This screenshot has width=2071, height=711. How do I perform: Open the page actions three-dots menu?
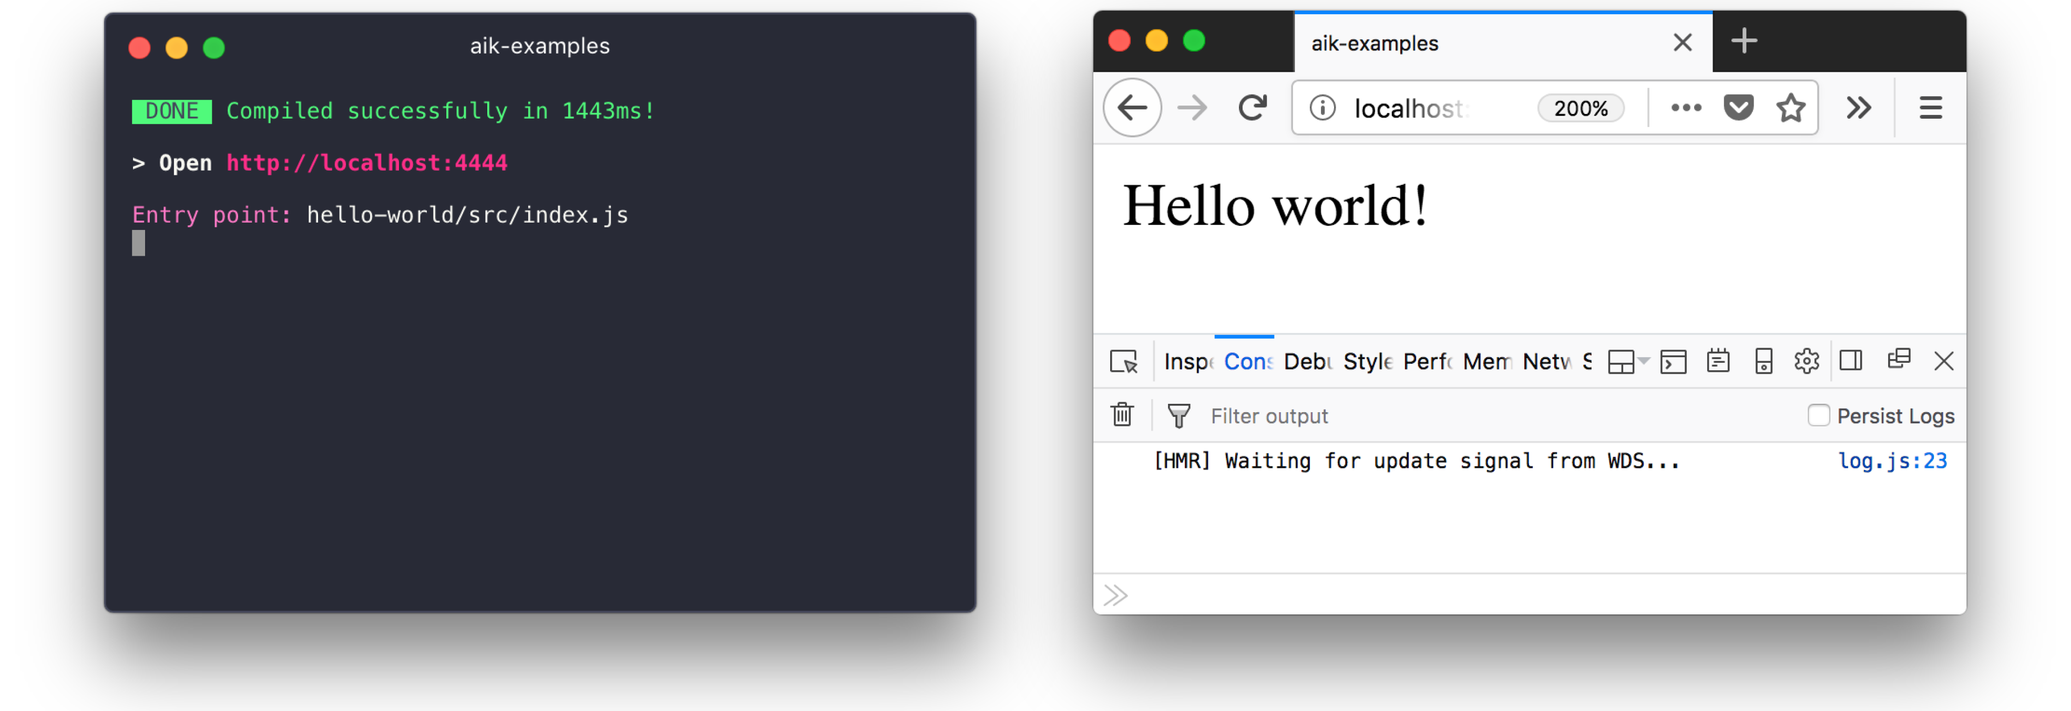click(1685, 108)
